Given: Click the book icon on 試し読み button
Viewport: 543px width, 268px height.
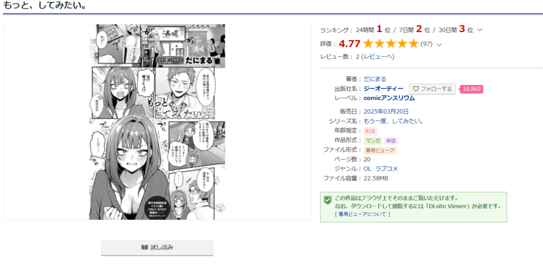Looking at the screenshot, I should coord(144,247).
